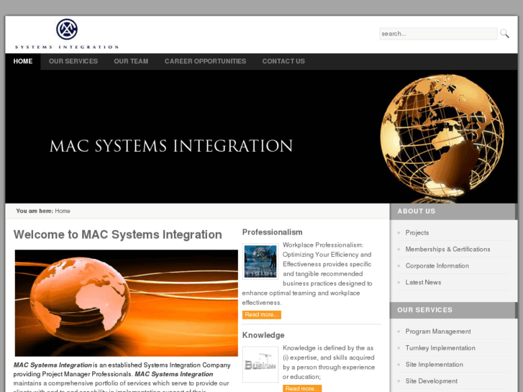
Task: Open the Home menu item
Action: pyautogui.click(x=23, y=61)
